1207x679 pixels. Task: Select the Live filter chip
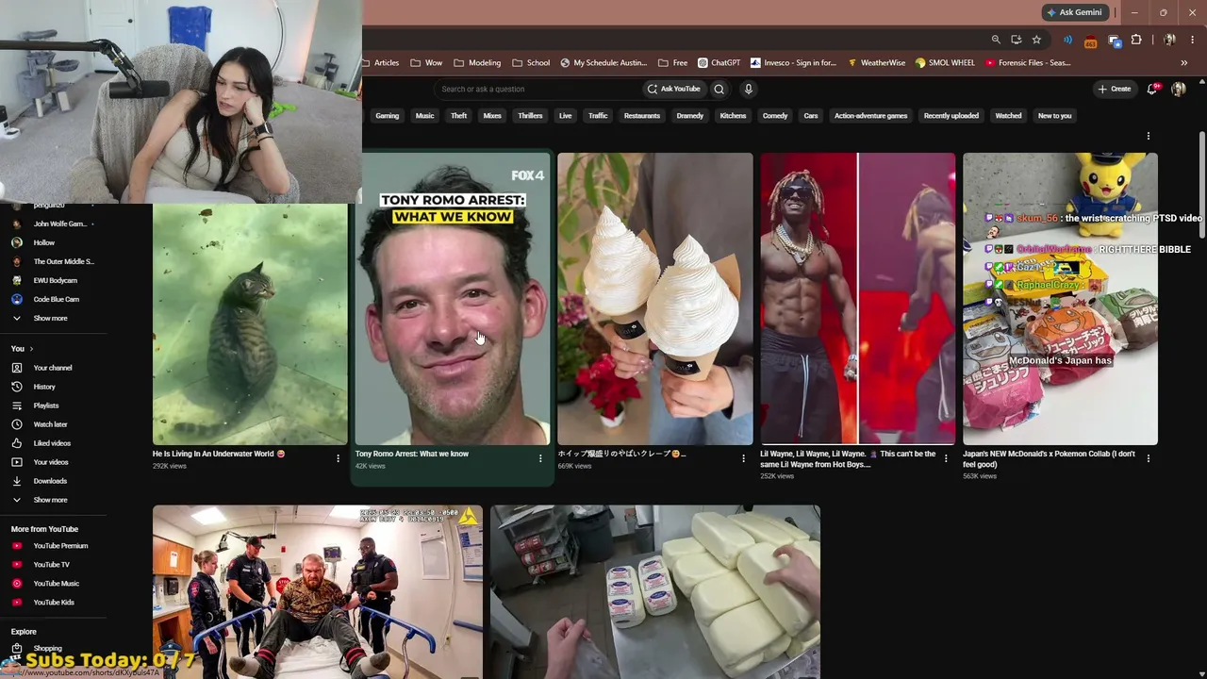(566, 116)
